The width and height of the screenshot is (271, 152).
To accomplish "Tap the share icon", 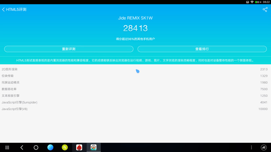I will click(x=265, y=9).
